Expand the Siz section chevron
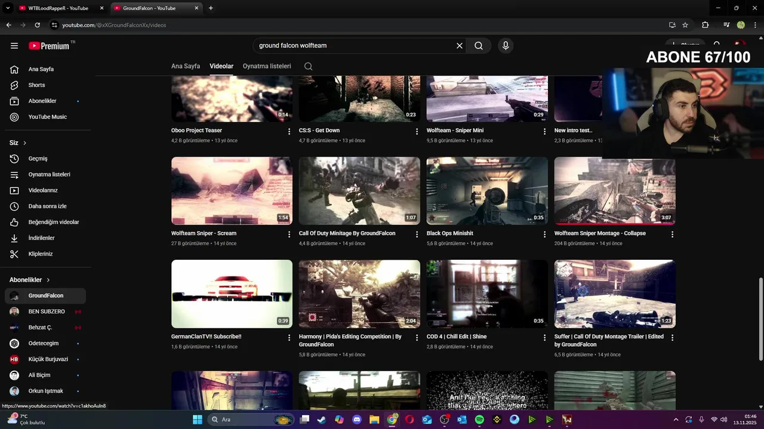This screenshot has width=764, height=429. coord(24,143)
